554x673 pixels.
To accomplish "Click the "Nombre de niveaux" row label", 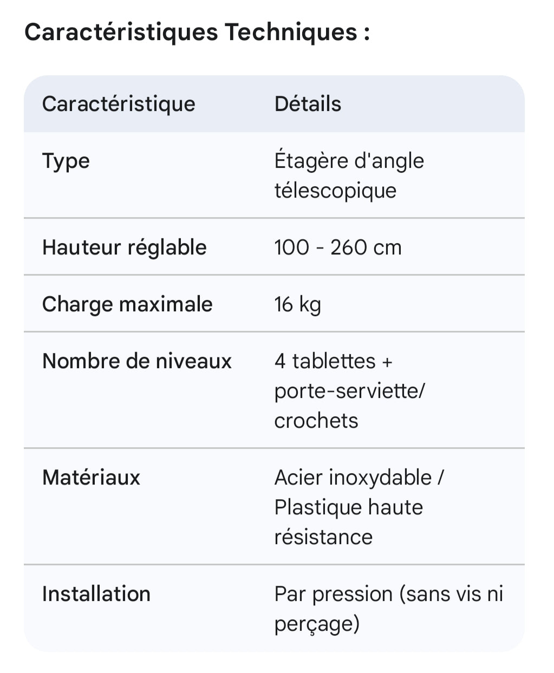I will pos(137,361).
